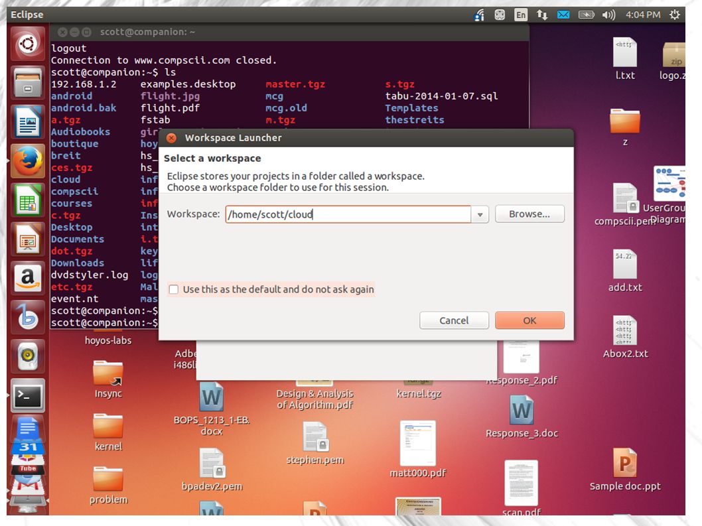
Task: Select scan.pdf thumbnail on desktop
Action: point(521,483)
